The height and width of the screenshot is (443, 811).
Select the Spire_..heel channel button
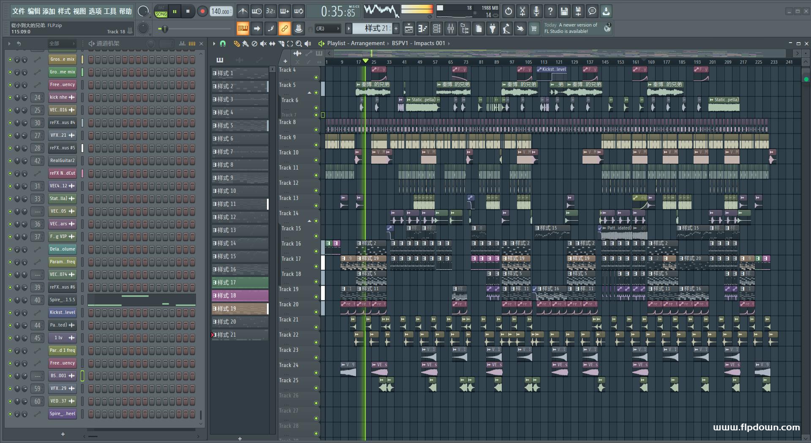(x=63, y=414)
